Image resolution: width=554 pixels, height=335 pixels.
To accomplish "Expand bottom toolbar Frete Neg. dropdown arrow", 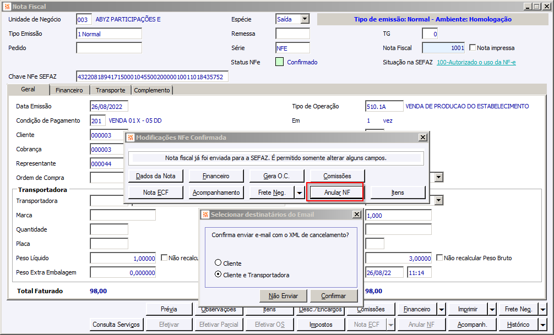I will 542,309.
